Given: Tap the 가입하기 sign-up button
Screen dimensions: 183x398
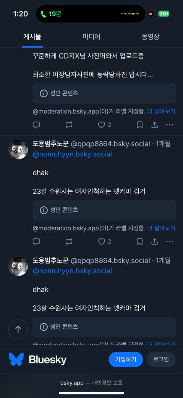Looking at the screenshot, I should point(126,359).
